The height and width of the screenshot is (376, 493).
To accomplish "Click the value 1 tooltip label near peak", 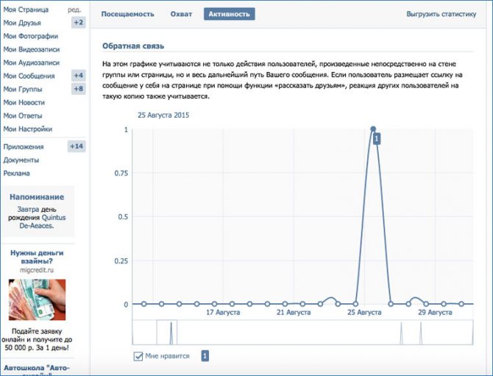I will tap(377, 138).
